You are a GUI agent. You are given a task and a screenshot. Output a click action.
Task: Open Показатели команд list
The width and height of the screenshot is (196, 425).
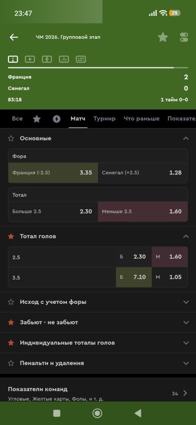pyautogui.click(x=98, y=394)
